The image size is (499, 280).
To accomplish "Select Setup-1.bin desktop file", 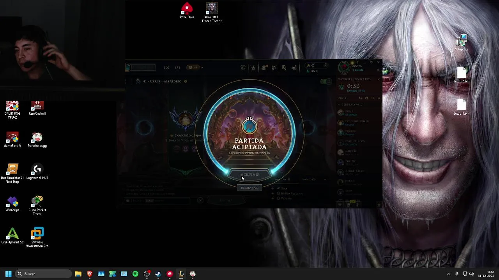I will 461,108.
